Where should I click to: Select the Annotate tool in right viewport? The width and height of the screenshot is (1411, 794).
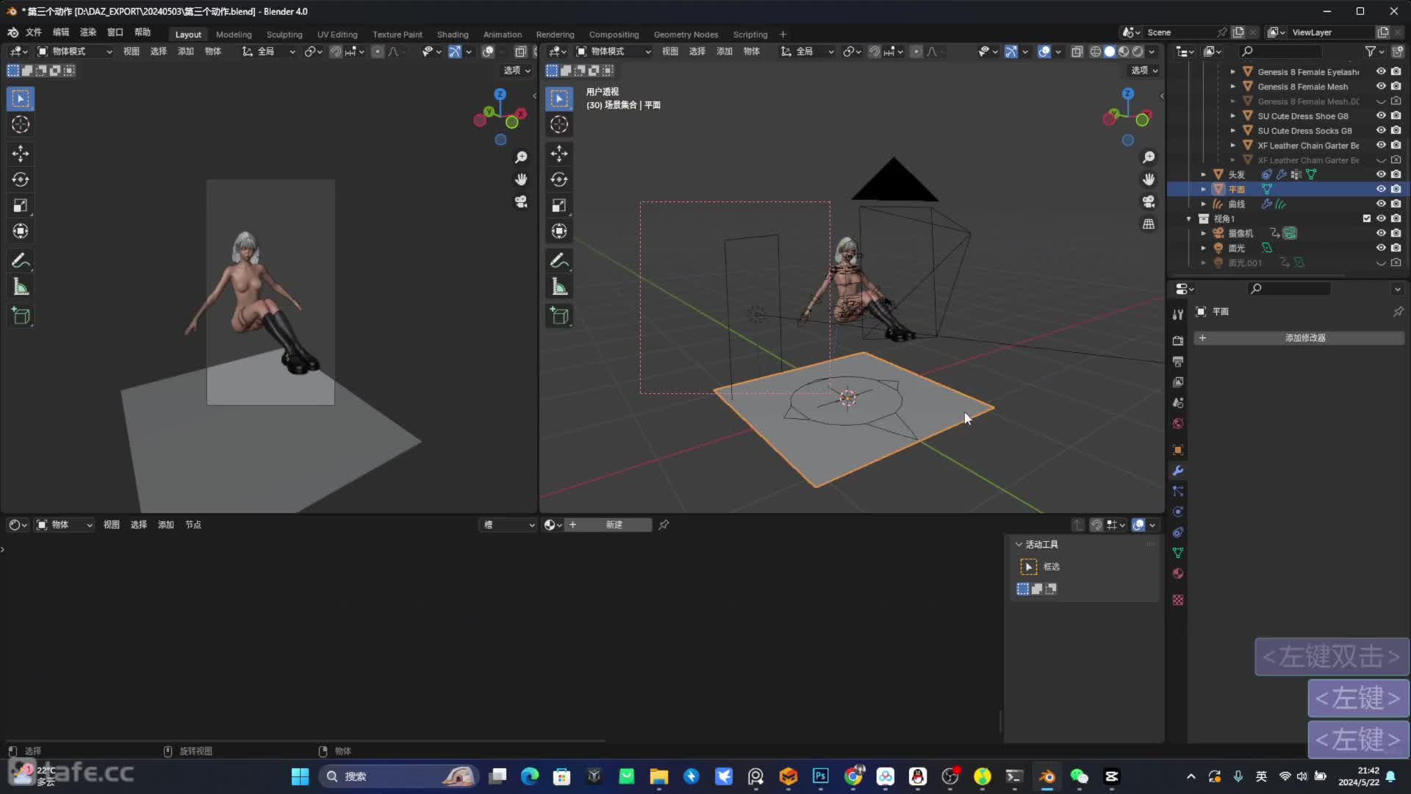pos(559,260)
